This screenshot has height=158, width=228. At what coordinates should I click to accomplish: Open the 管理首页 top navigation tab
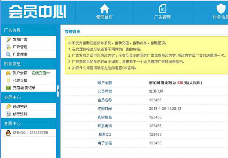pyautogui.click(x=105, y=12)
